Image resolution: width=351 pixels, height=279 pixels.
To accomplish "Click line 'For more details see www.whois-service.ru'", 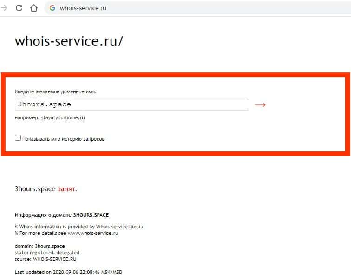I will 66,233.
